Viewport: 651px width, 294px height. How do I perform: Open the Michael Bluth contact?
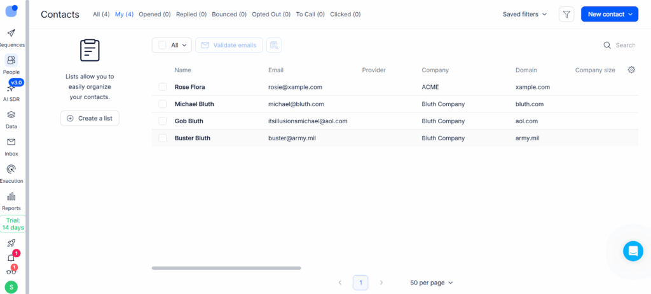[x=195, y=104]
